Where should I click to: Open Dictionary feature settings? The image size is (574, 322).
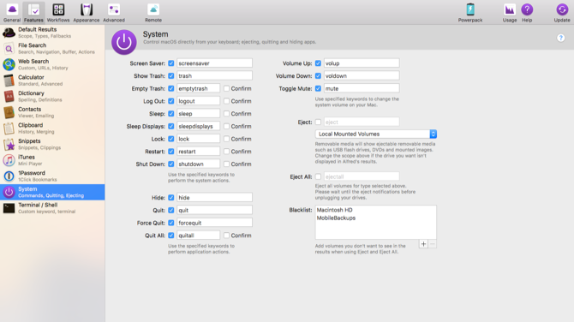pyautogui.click(x=52, y=96)
